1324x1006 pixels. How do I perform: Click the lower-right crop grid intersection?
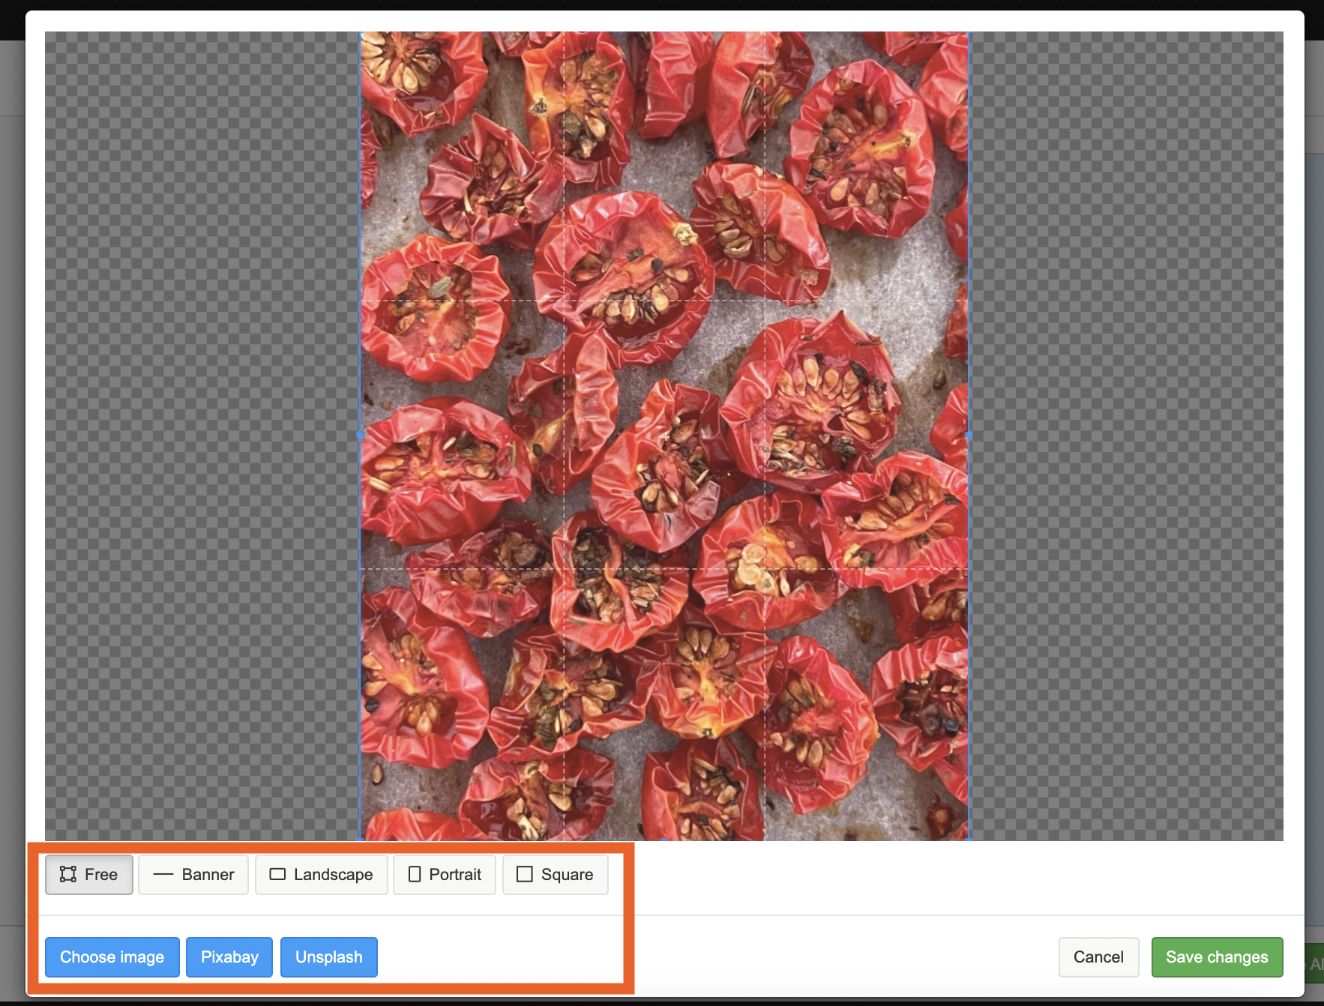click(x=765, y=569)
